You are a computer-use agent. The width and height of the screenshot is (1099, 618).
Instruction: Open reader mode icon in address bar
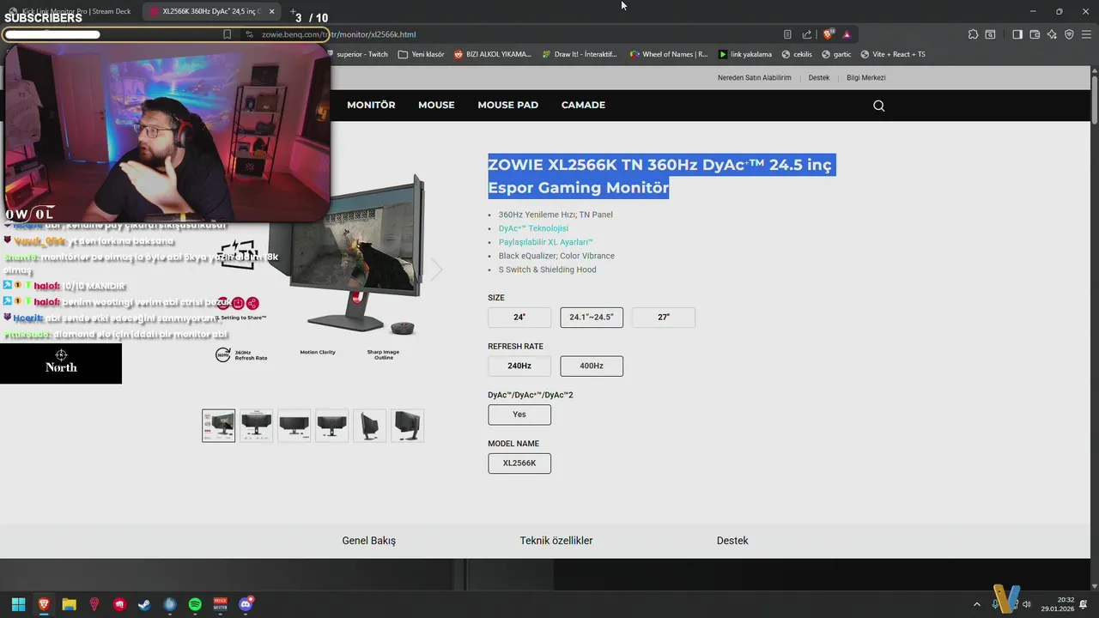(787, 34)
